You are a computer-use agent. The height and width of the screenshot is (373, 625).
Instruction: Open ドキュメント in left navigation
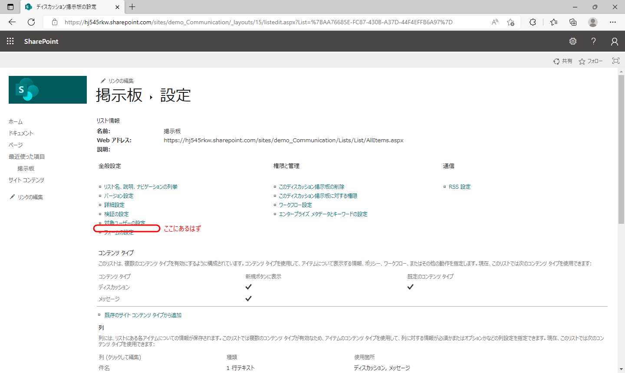21,133
